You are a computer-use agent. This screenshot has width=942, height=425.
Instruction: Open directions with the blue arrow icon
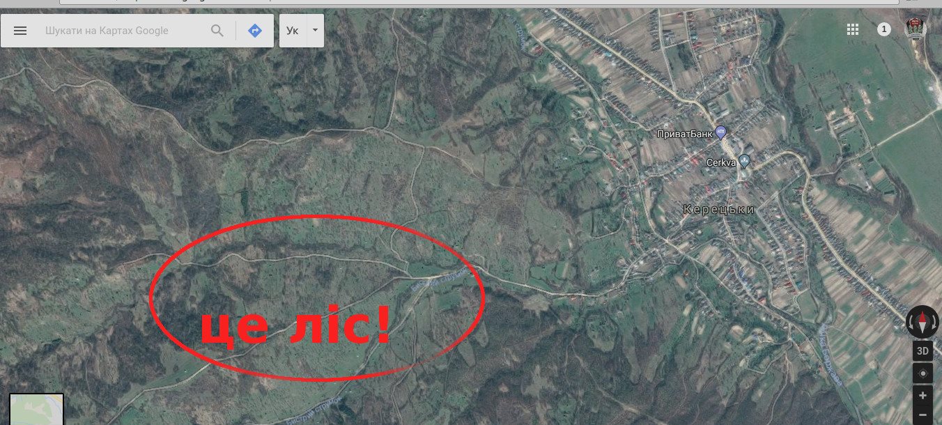point(255,31)
